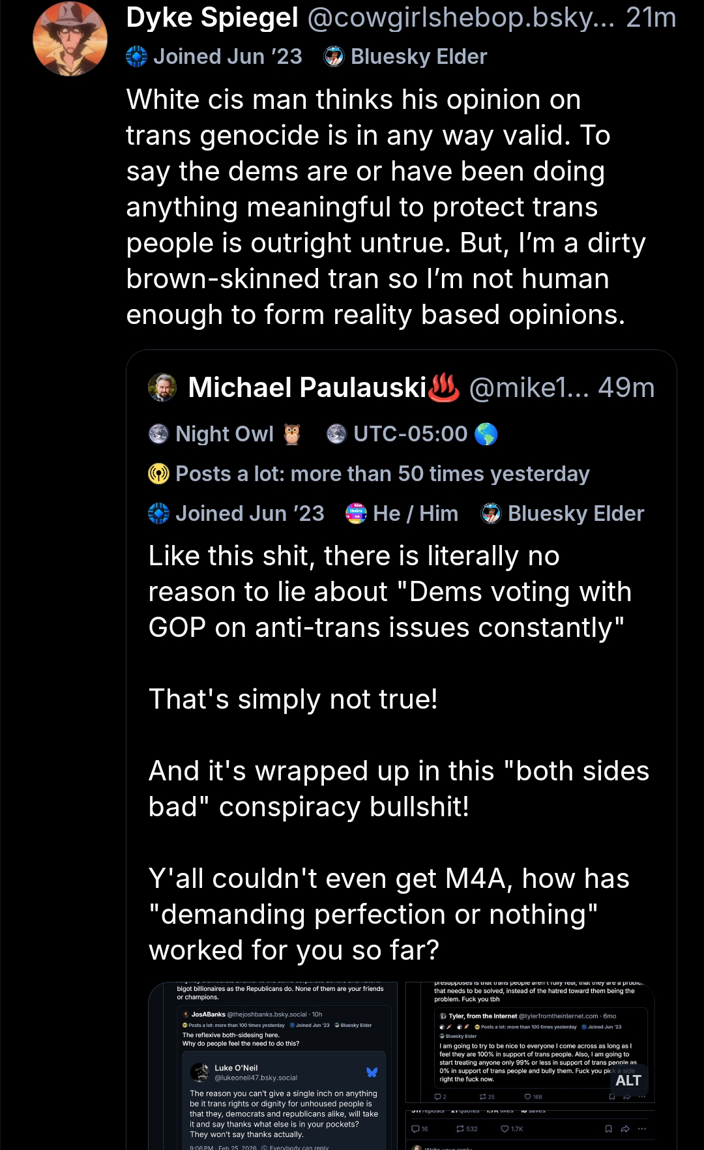Screen dimensions: 704x1150
Task: Click the 49m quoted post timestamp
Action: point(626,387)
